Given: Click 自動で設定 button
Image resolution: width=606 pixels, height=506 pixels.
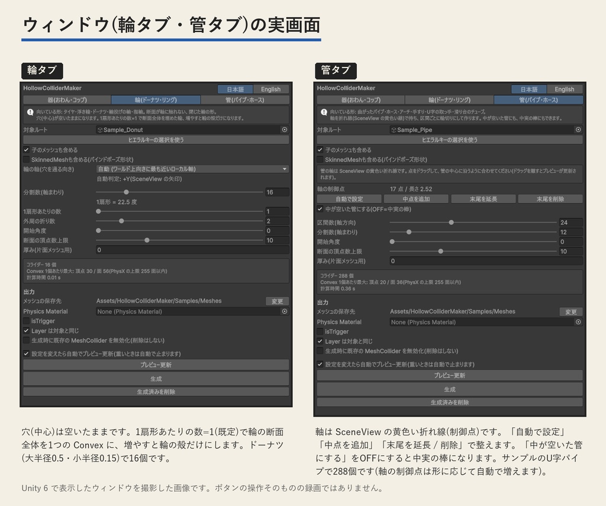Looking at the screenshot, I should point(349,199).
